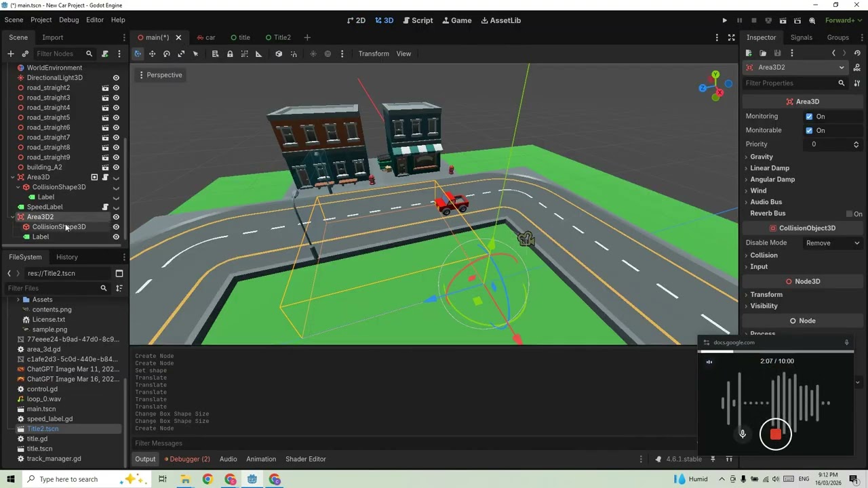Instantiate child scene with link icon
This screenshot has width=868, height=488.
(x=25, y=54)
